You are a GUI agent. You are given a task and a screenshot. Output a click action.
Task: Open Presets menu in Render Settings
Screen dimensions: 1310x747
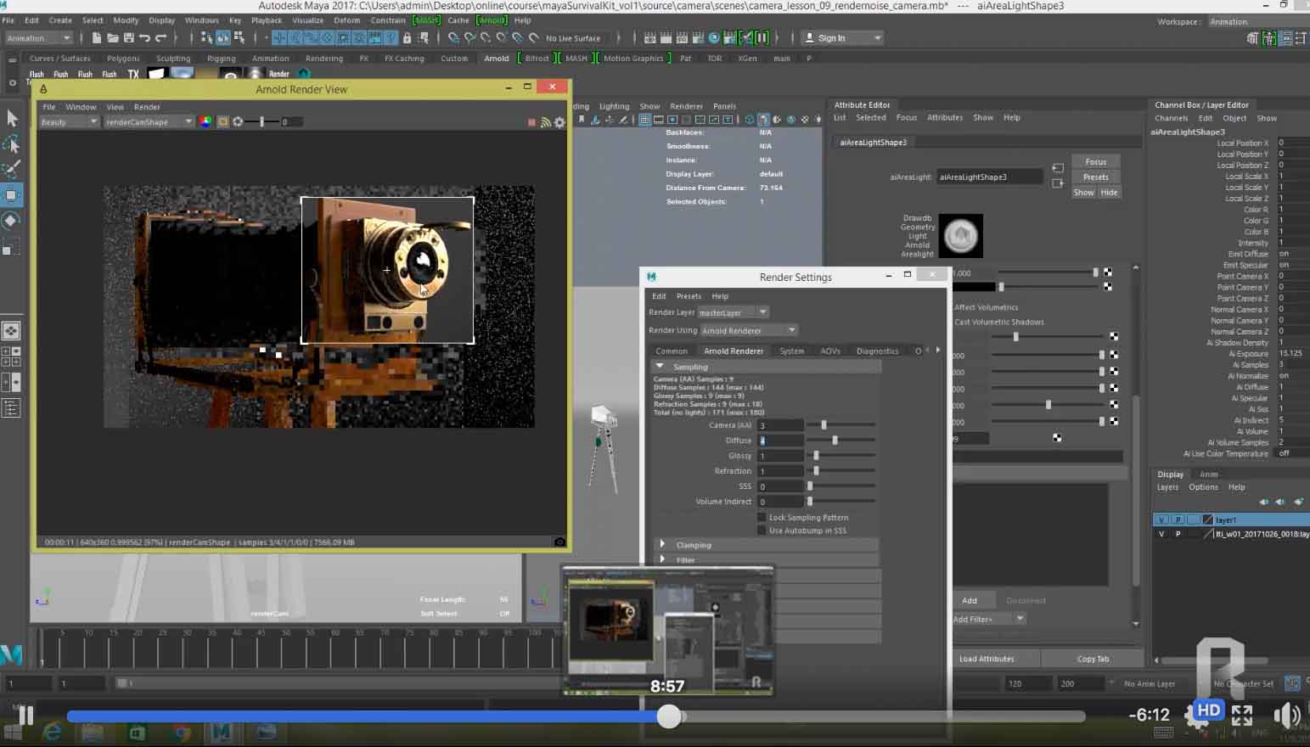click(689, 296)
